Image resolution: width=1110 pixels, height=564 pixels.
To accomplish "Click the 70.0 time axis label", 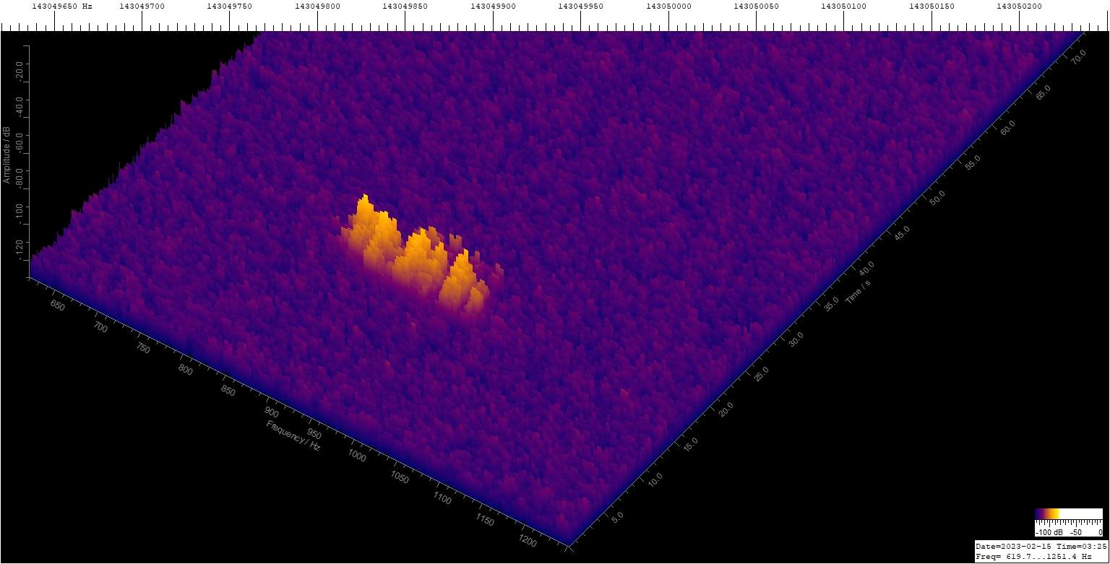I will click(1078, 57).
